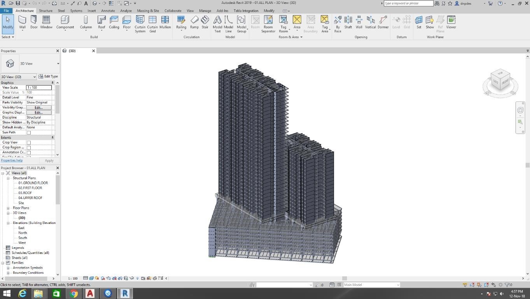The width and height of the screenshot is (530, 299).
Task: Click the ViewCube Top face
Action: [500, 73]
